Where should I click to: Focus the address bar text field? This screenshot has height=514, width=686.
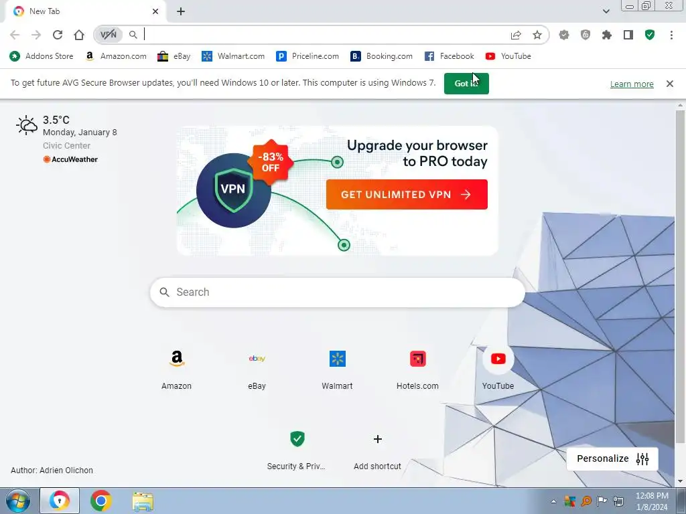tap(324, 35)
